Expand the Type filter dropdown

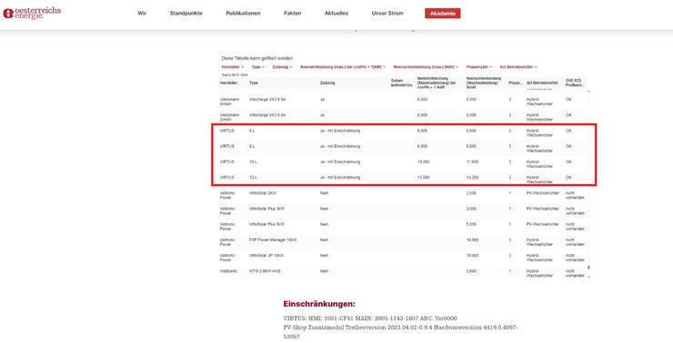point(258,67)
